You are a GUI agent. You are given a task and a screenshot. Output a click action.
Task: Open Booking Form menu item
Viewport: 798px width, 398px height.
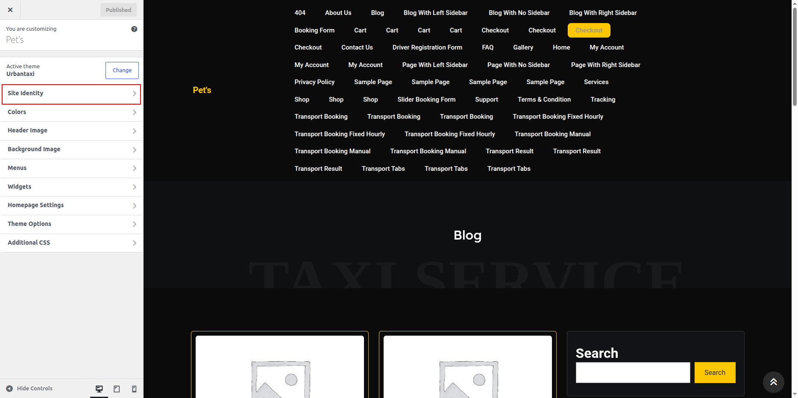pos(314,30)
